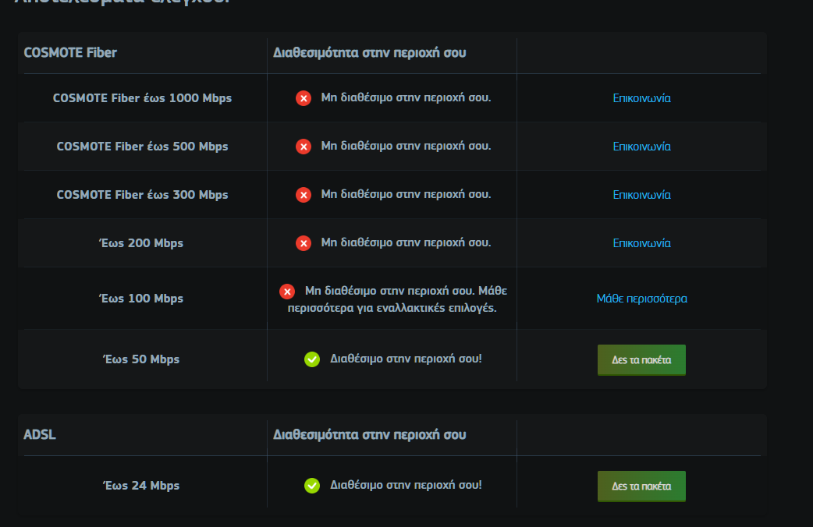Click red X icon in Έως 200 Mbps row

[x=304, y=243]
